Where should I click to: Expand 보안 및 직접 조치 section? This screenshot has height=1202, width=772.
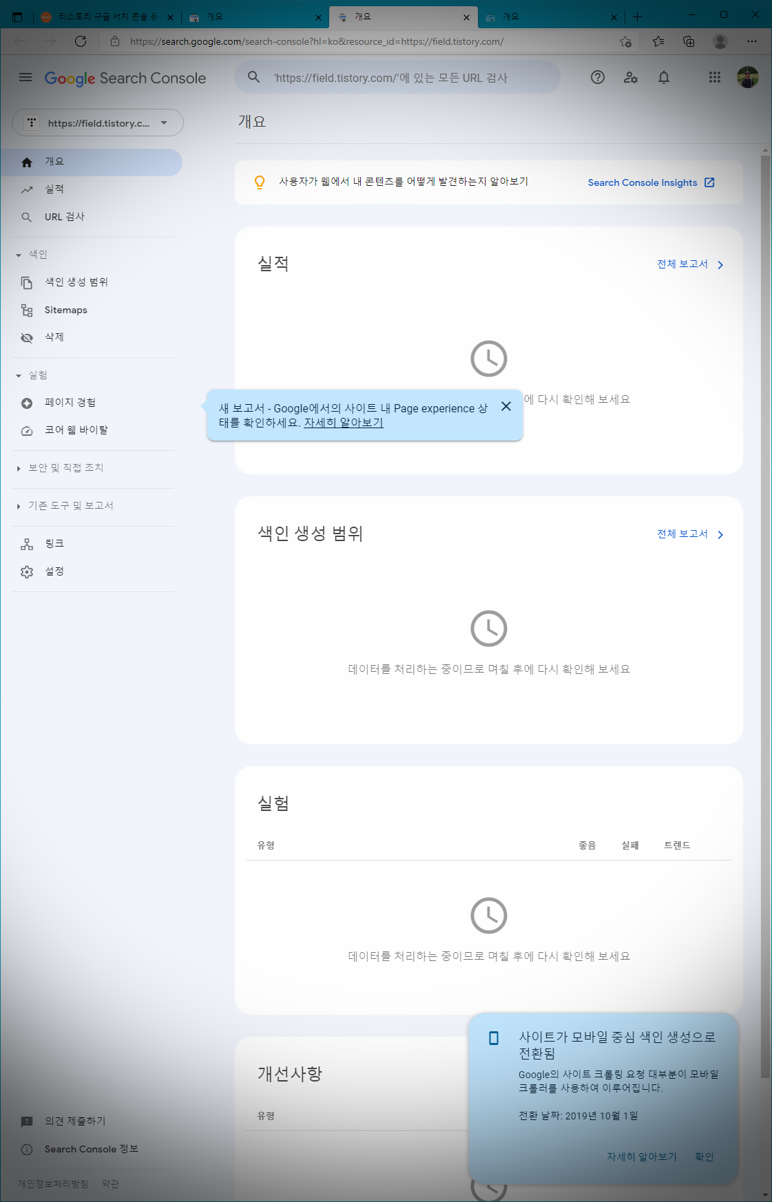tap(59, 468)
